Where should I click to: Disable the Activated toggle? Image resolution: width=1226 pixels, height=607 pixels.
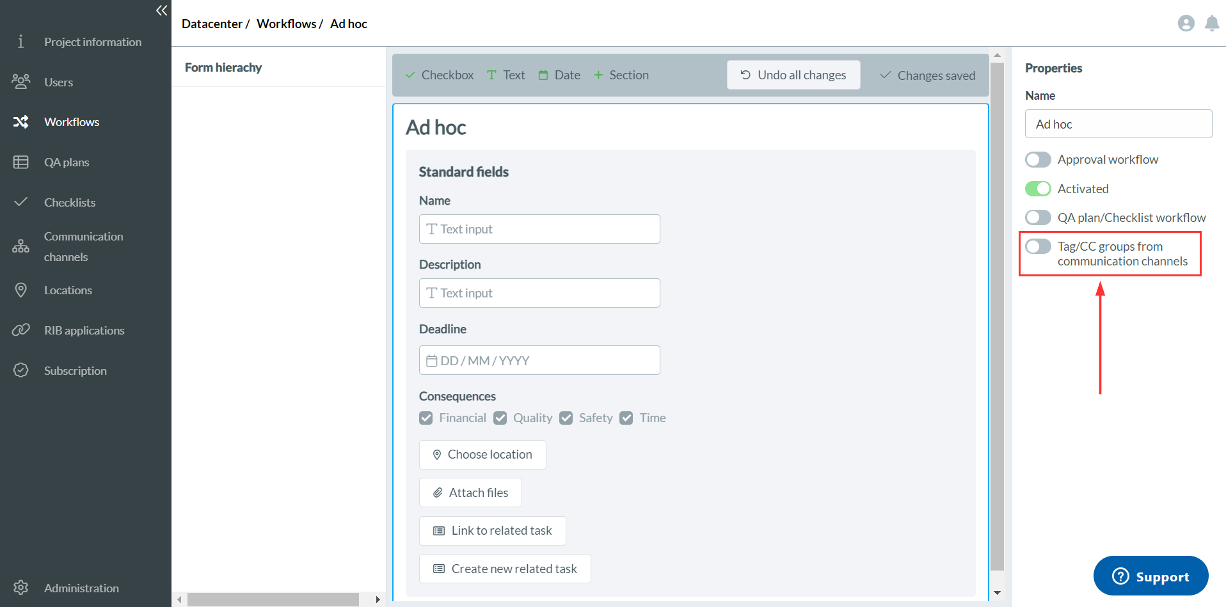[x=1037, y=189]
